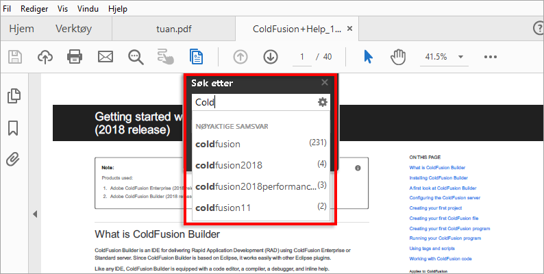Click the print icon
Image resolution: width=544 pixels, height=274 pixels.
pos(75,57)
